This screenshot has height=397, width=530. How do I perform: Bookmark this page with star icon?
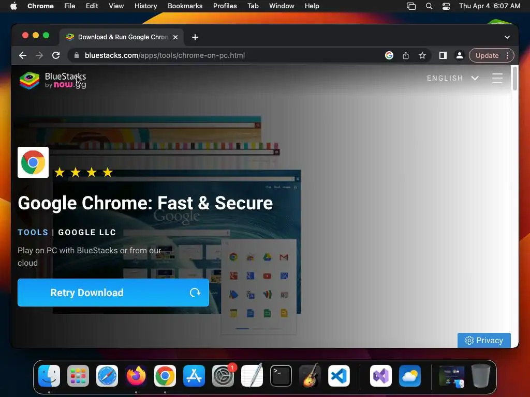coord(422,55)
